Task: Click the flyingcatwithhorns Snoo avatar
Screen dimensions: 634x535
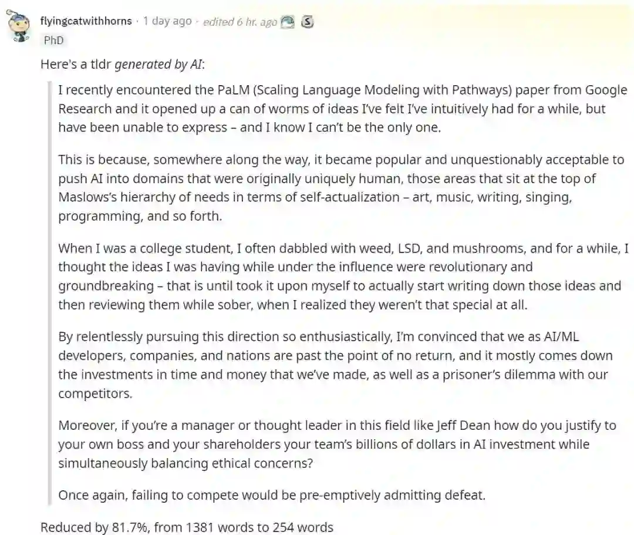Action: (20, 28)
